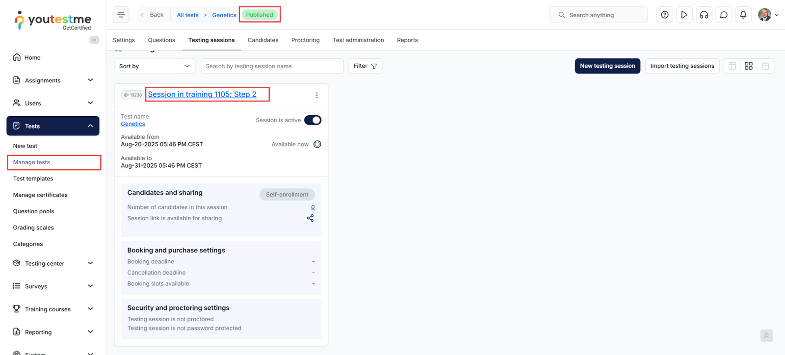
Task: Switch to calendar view icon
Action: 765,66
